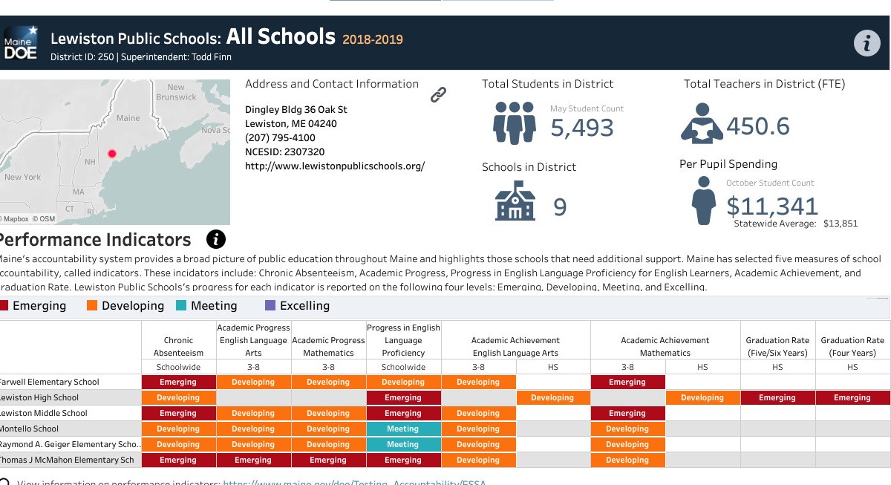
Task: Click Farwell Elementary's Emerging Chronic Absenteeism cell
Action: click(178, 382)
